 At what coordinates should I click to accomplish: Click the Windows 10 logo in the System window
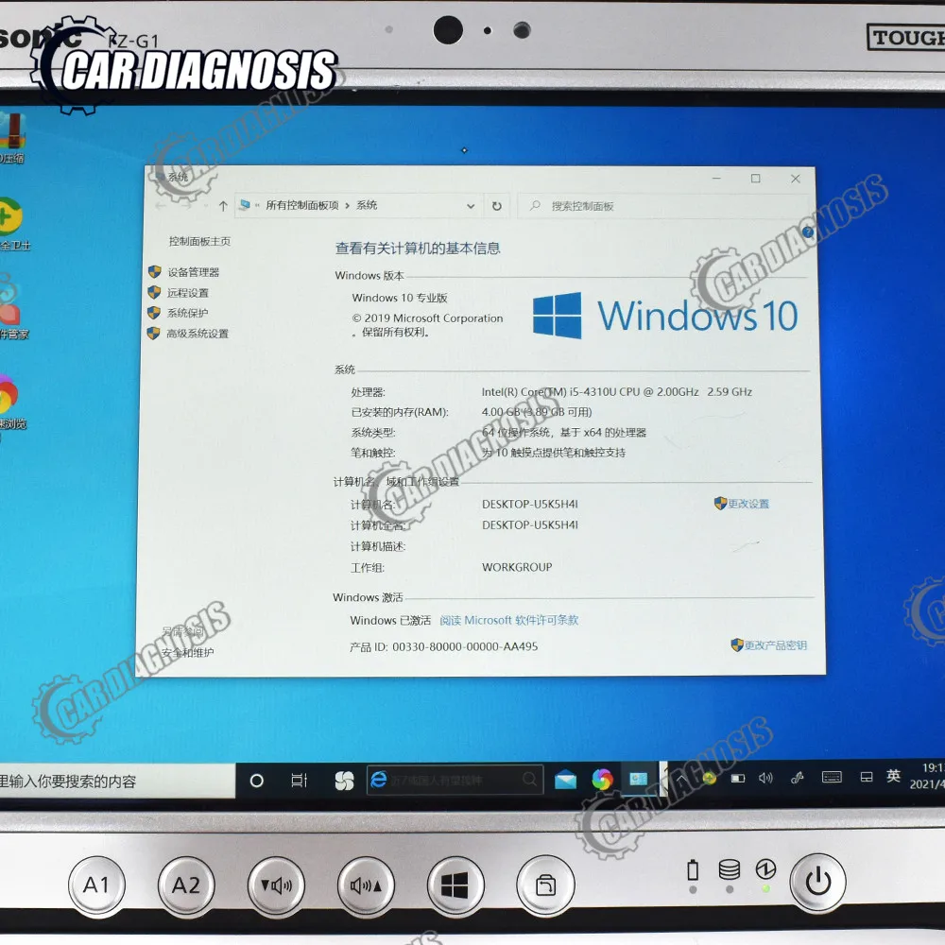pyautogui.click(x=665, y=316)
